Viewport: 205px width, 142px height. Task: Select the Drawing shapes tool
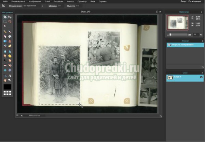click(10, 46)
